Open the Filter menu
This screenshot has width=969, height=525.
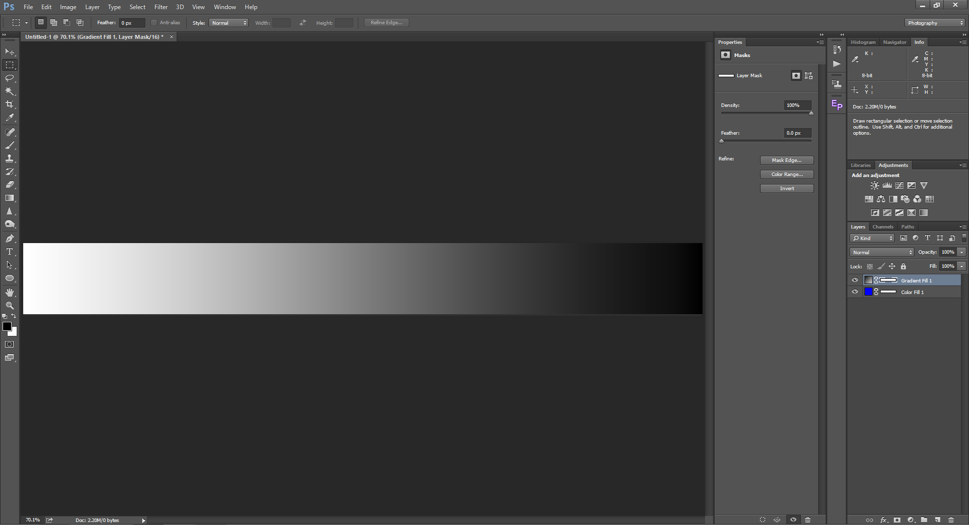(161, 7)
